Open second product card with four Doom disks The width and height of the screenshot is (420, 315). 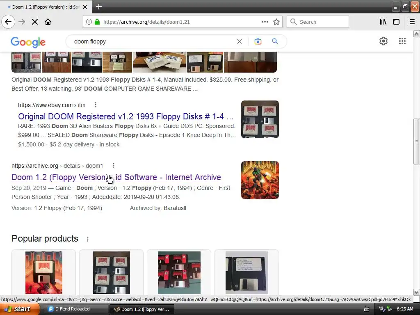point(112,273)
